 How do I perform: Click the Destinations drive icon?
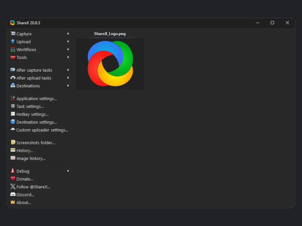13,85
